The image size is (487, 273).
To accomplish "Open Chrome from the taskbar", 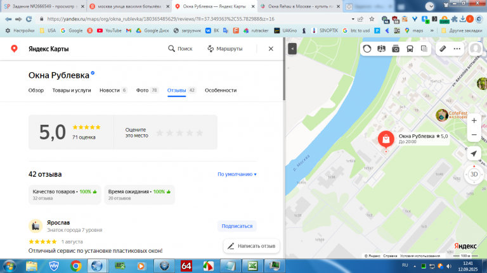I will (76, 266).
